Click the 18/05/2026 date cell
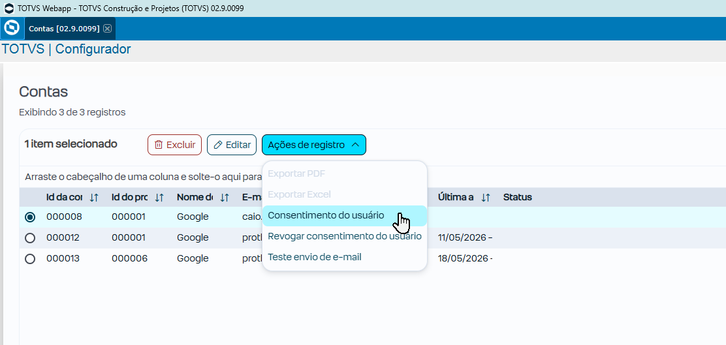The width and height of the screenshot is (726, 345). (x=465, y=258)
